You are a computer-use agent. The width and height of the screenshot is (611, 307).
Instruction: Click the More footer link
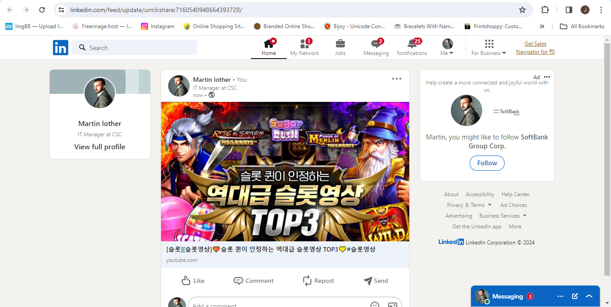click(x=515, y=227)
